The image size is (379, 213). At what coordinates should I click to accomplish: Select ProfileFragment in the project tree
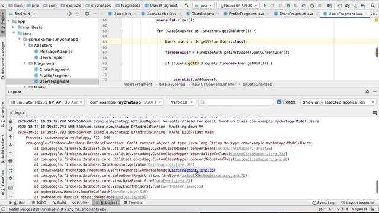coord(55,75)
